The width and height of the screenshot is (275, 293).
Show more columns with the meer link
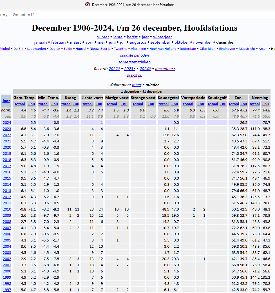137,85
